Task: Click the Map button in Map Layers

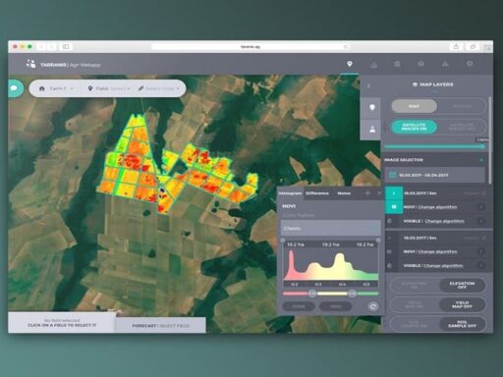Action: (415, 106)
